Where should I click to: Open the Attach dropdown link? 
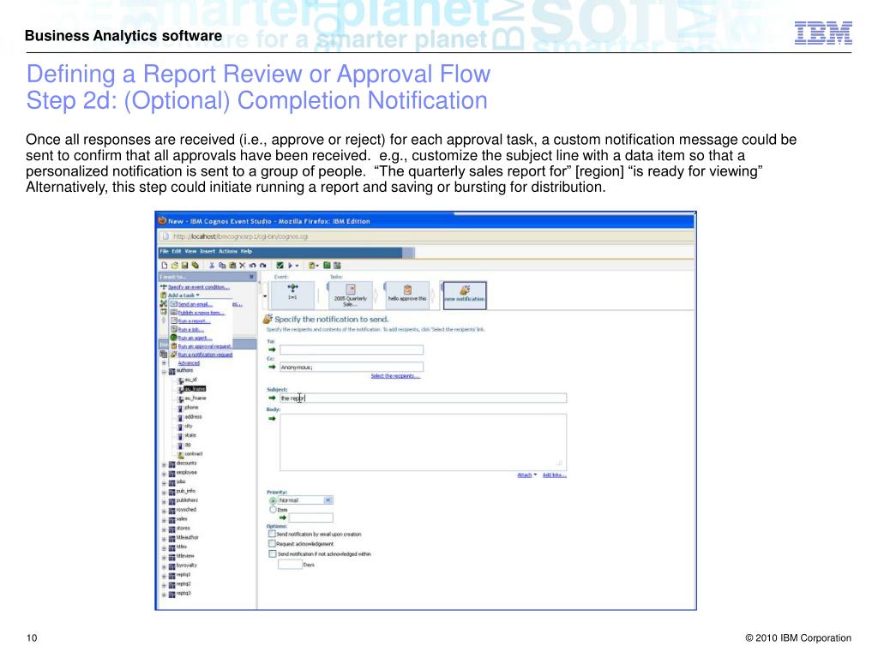(526, 475)
